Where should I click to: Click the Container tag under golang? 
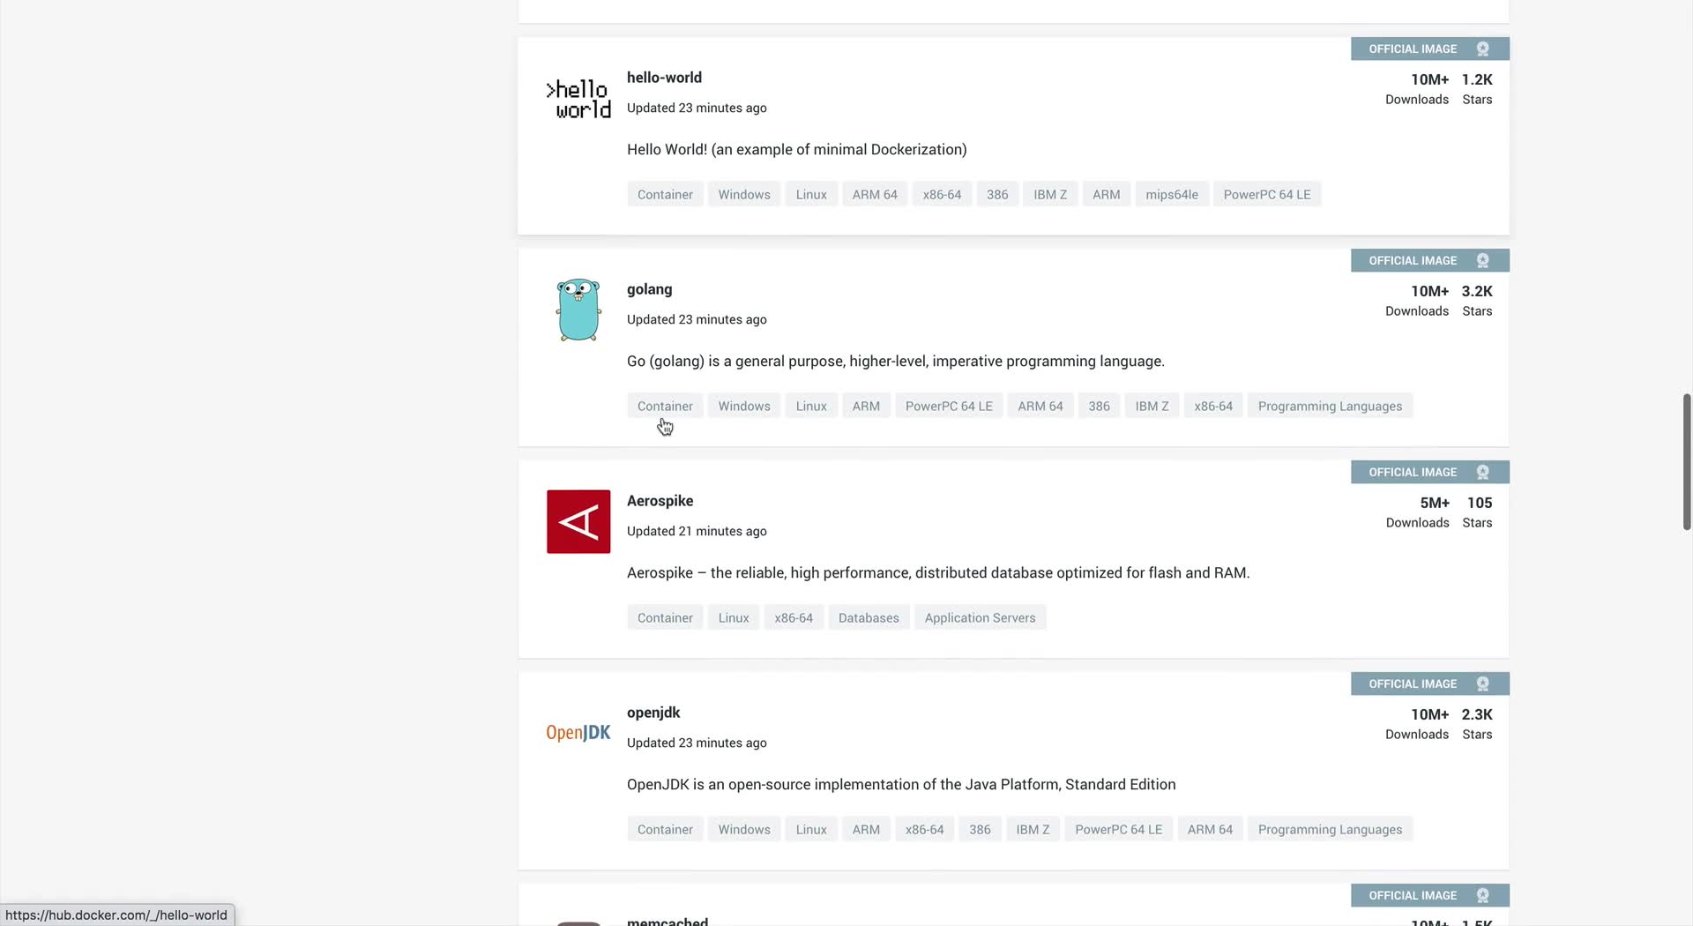pyautogui.click(x=665, y=407)
